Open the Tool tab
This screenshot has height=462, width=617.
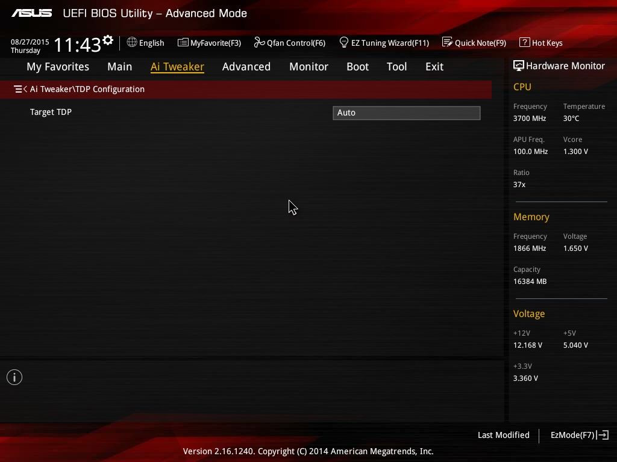point(396,67)
